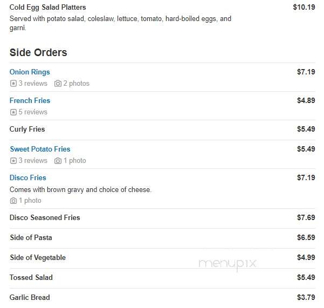Click the camera icon under Disco Fries
This screenshot has width=324, height=308.
pos(13,201)
